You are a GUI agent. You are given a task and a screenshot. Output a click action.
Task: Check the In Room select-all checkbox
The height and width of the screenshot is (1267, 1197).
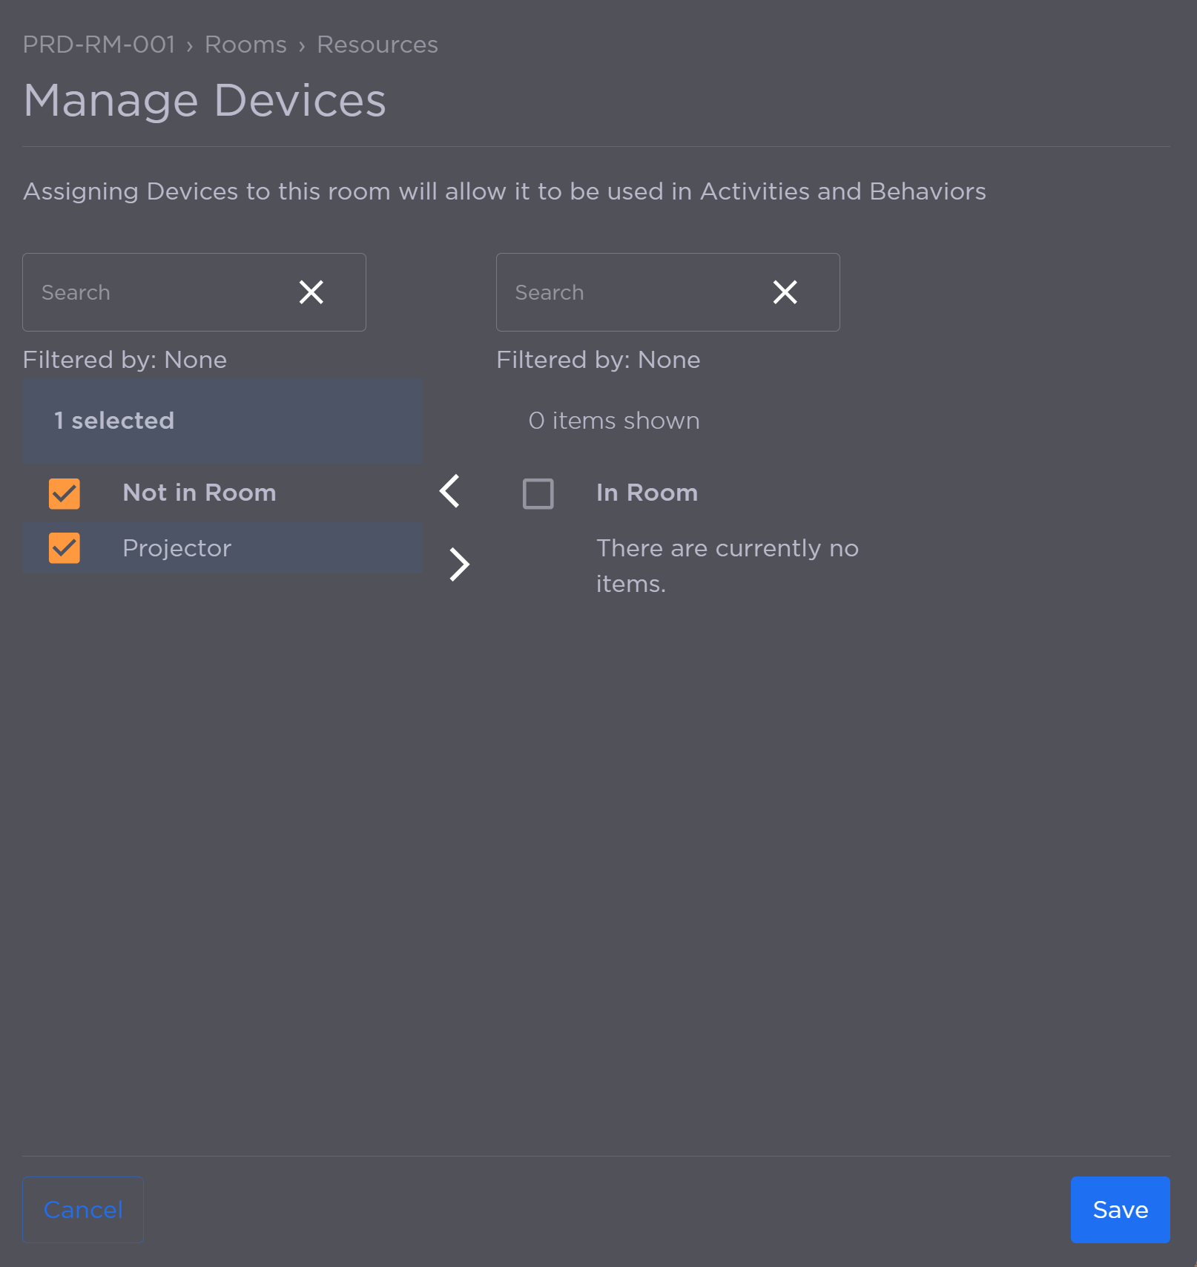[x=538, y=493]
